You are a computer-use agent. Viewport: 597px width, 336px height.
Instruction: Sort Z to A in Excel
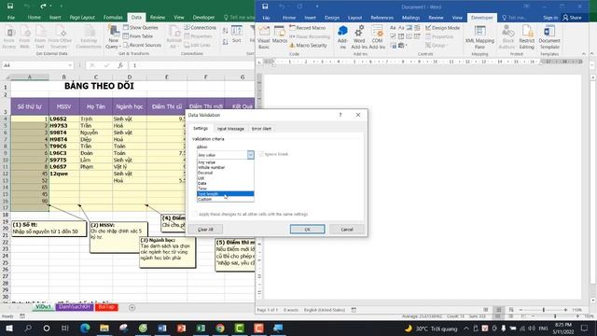[225, 42]
